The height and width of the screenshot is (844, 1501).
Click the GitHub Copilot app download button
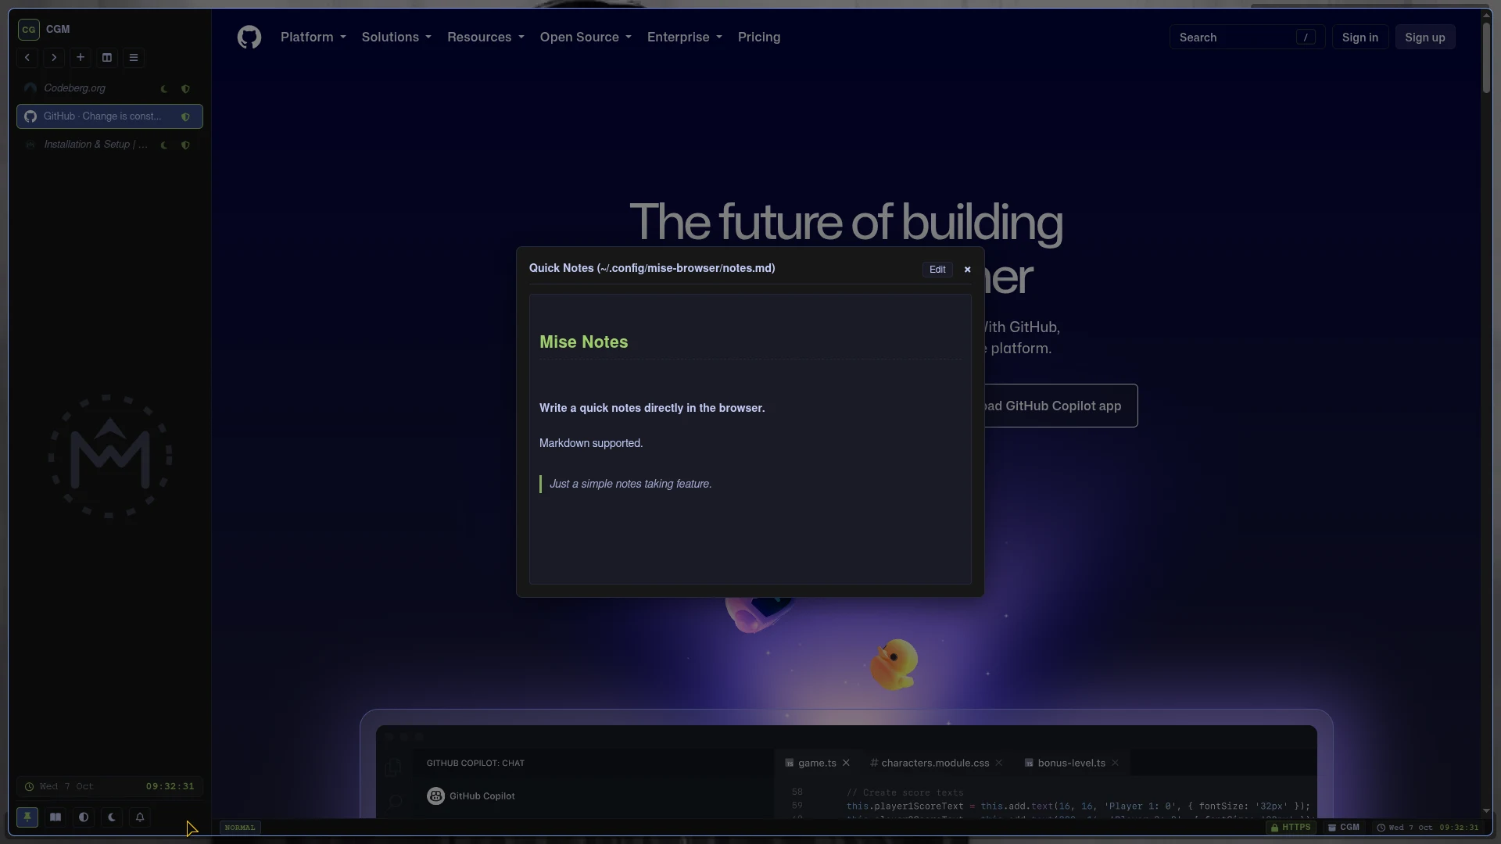click(x=1061, y=406)
